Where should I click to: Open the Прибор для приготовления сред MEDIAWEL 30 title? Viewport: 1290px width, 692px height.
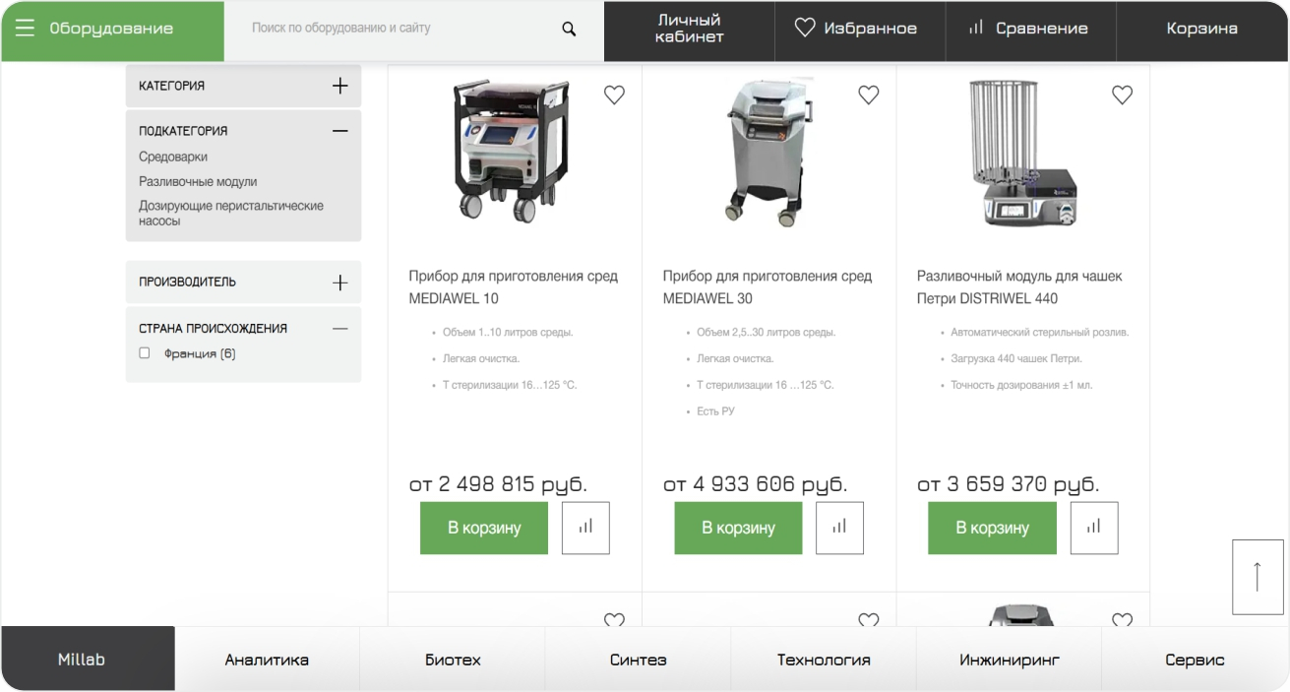(x=768, y=287)
